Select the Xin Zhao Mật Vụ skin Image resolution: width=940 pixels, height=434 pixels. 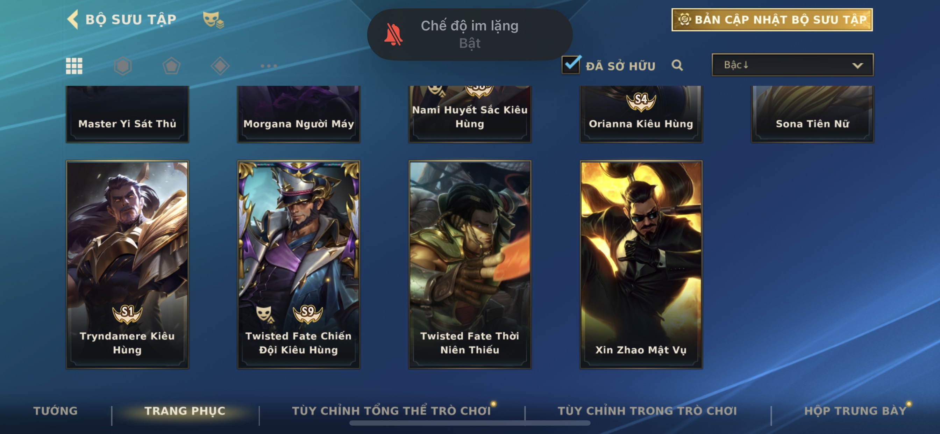(x=641, y=265)
